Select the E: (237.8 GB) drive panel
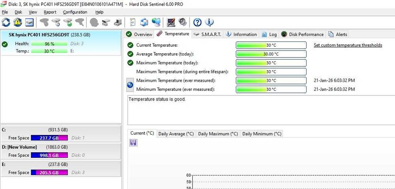The height and width of the screenshot is (189, 395). tap(61, 168)
